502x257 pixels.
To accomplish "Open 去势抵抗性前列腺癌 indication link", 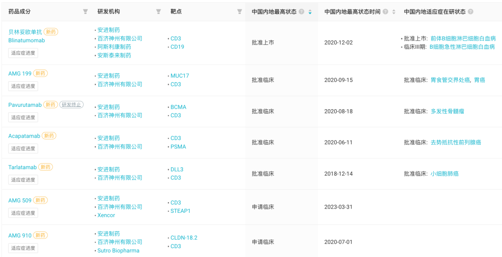I will [x=456, y=142].
